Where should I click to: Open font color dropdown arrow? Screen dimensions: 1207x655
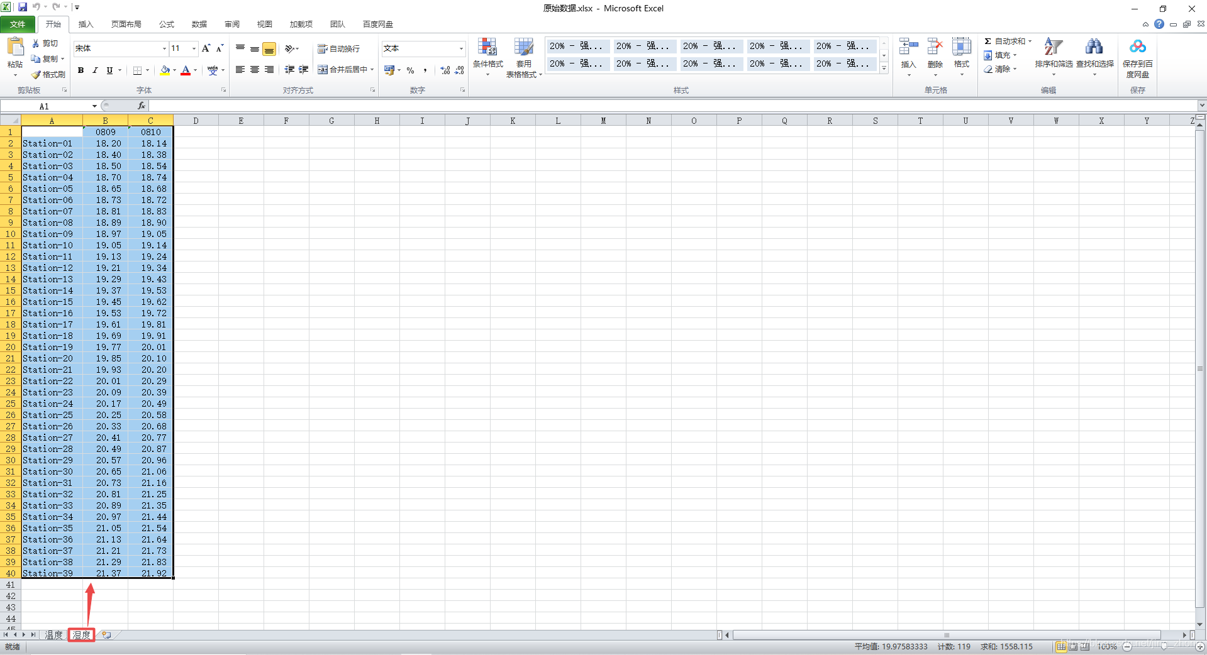(x=196, y=70)
